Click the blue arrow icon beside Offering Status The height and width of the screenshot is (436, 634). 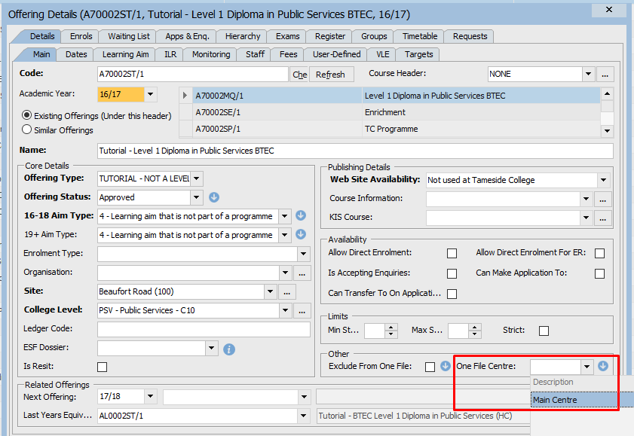coord(213,197)
